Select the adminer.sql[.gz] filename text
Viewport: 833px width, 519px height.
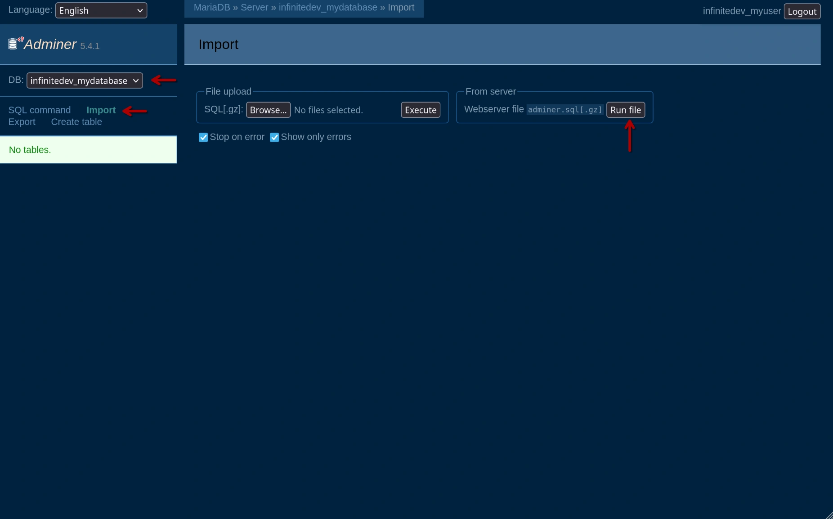click(565, 109)
